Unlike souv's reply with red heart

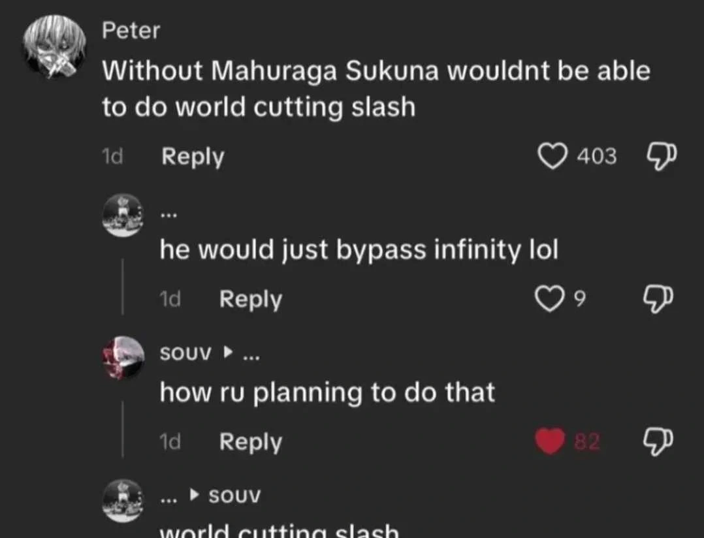coord(550,442)
